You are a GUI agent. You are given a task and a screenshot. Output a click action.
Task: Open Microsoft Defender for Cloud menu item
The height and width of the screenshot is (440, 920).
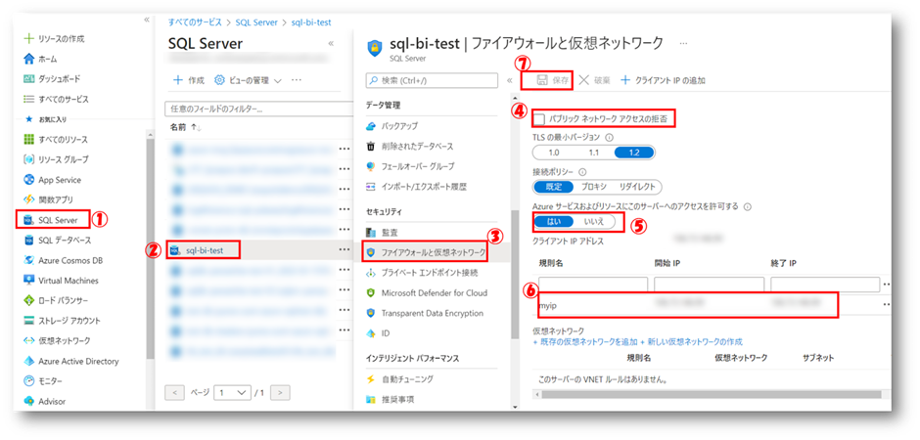pos(426,293)
